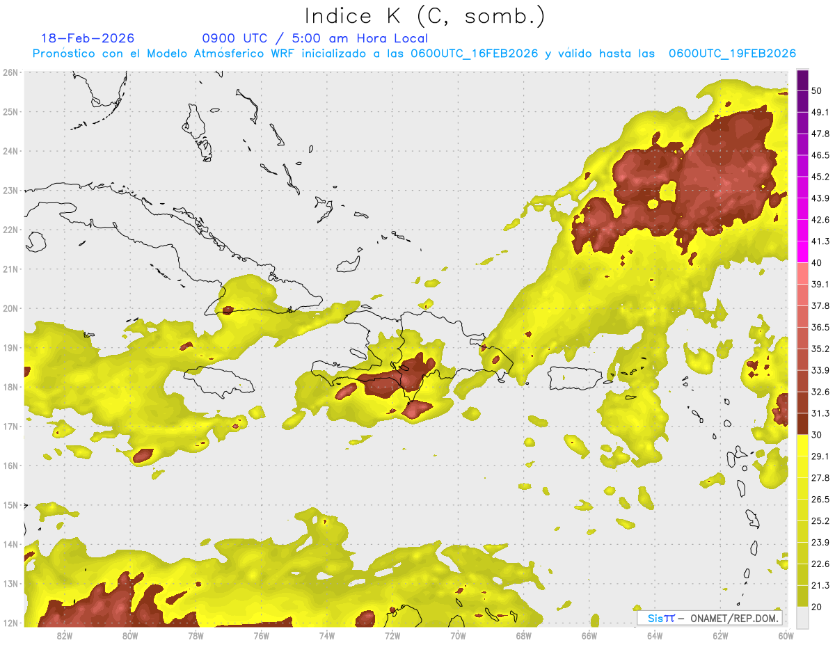Click the colorbar value '45.2'
The width and height of the screenshot is (835, 645).
tap(820, 177)
